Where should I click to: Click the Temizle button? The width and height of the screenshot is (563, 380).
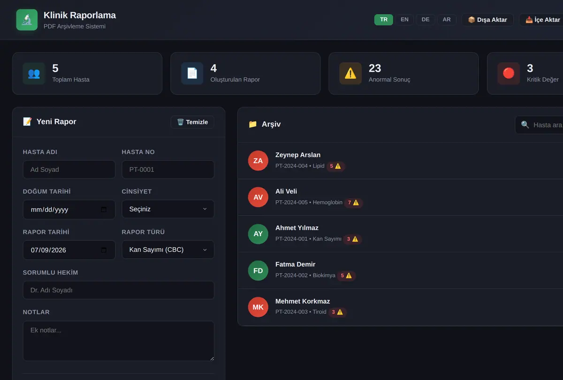192,122
